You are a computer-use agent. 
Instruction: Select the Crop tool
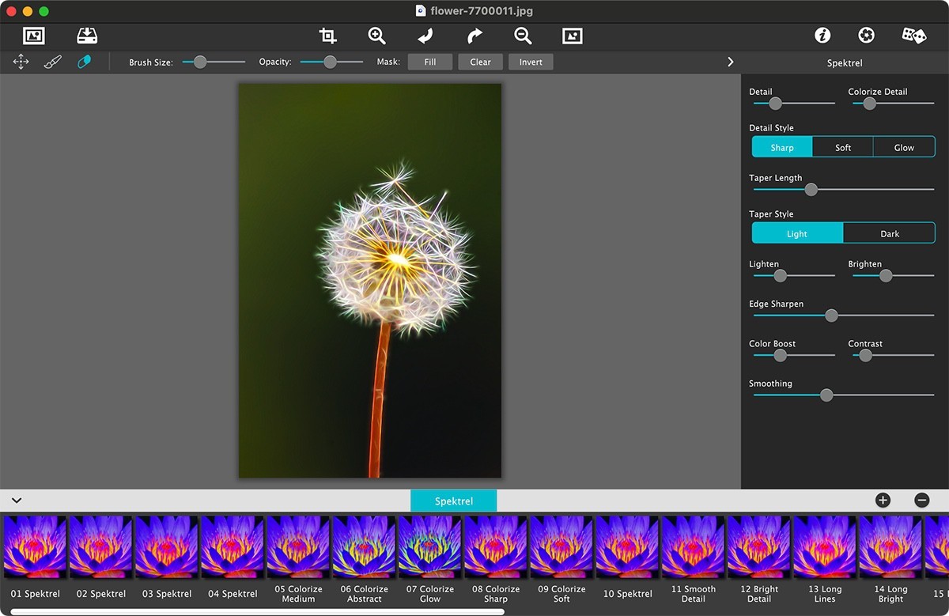pos(327,35)
